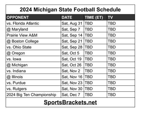Click the Sat, Nov 30 date cell
The image size is (143, 113).
(72, 89)
